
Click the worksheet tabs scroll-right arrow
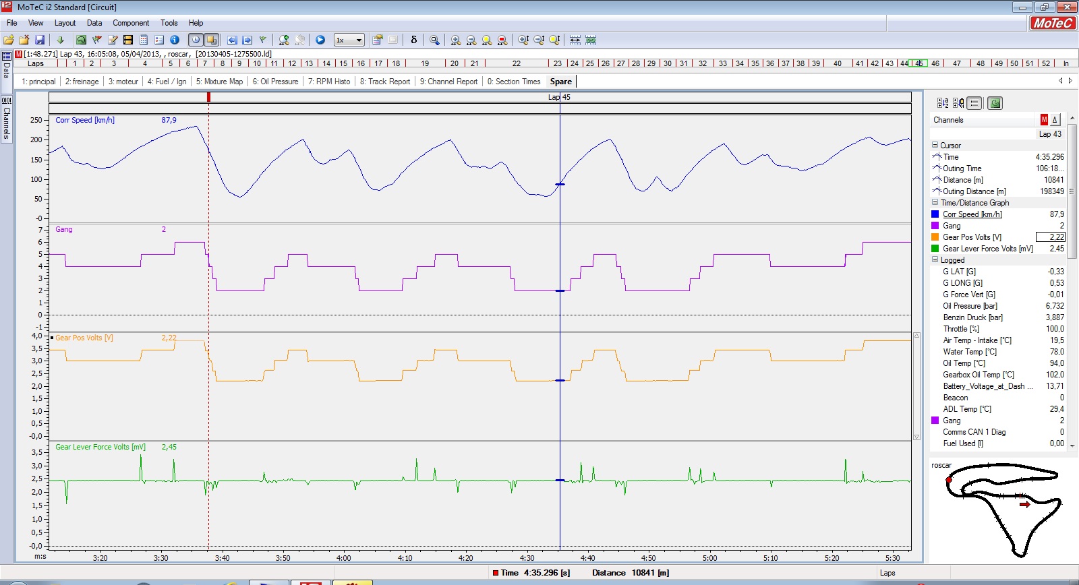coord(1070,81)
